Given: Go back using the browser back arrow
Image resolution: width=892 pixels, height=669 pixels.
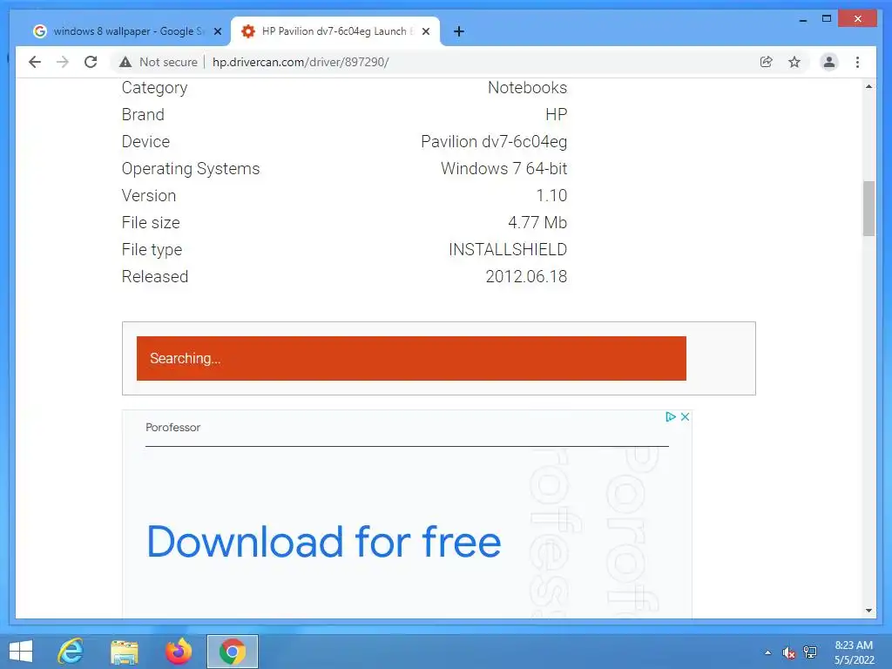Looking at the screenshot, I should click(x=35, y=62).
